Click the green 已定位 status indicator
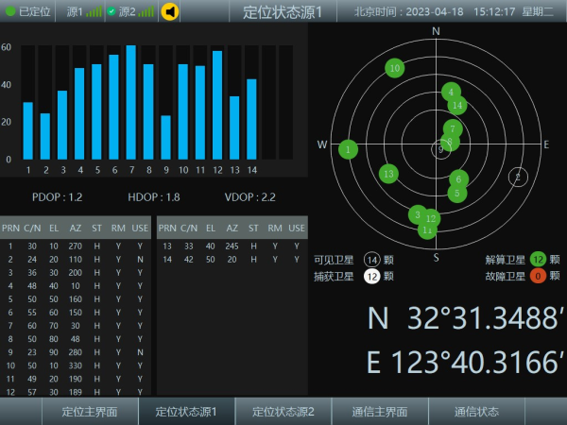 (27, 11)
